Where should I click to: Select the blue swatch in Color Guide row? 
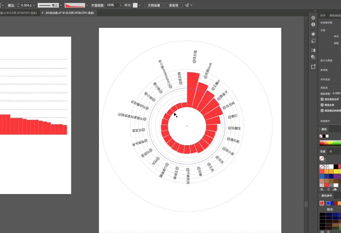tap(328, 203)
